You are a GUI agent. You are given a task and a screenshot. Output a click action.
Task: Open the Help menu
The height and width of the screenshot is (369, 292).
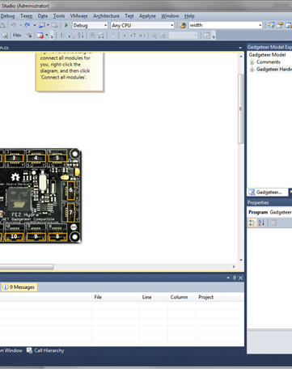(189, 16)
